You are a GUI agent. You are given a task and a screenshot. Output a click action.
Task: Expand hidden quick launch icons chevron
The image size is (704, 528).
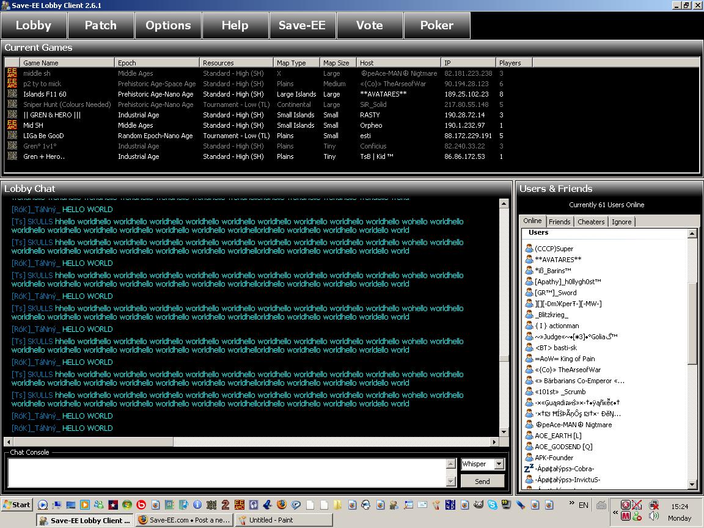click(x=571, y=504)
